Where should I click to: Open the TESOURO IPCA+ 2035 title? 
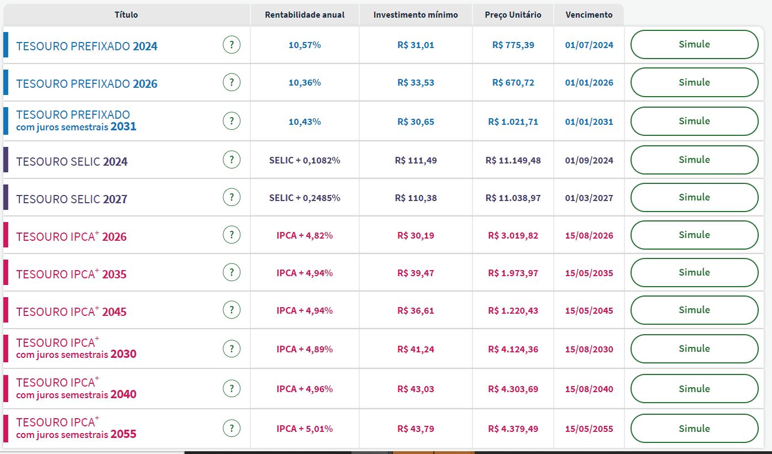[71, 274]
